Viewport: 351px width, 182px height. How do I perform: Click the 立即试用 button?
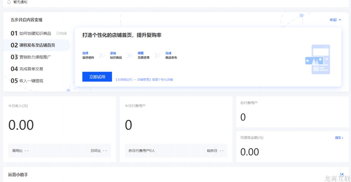pos(97,77)
